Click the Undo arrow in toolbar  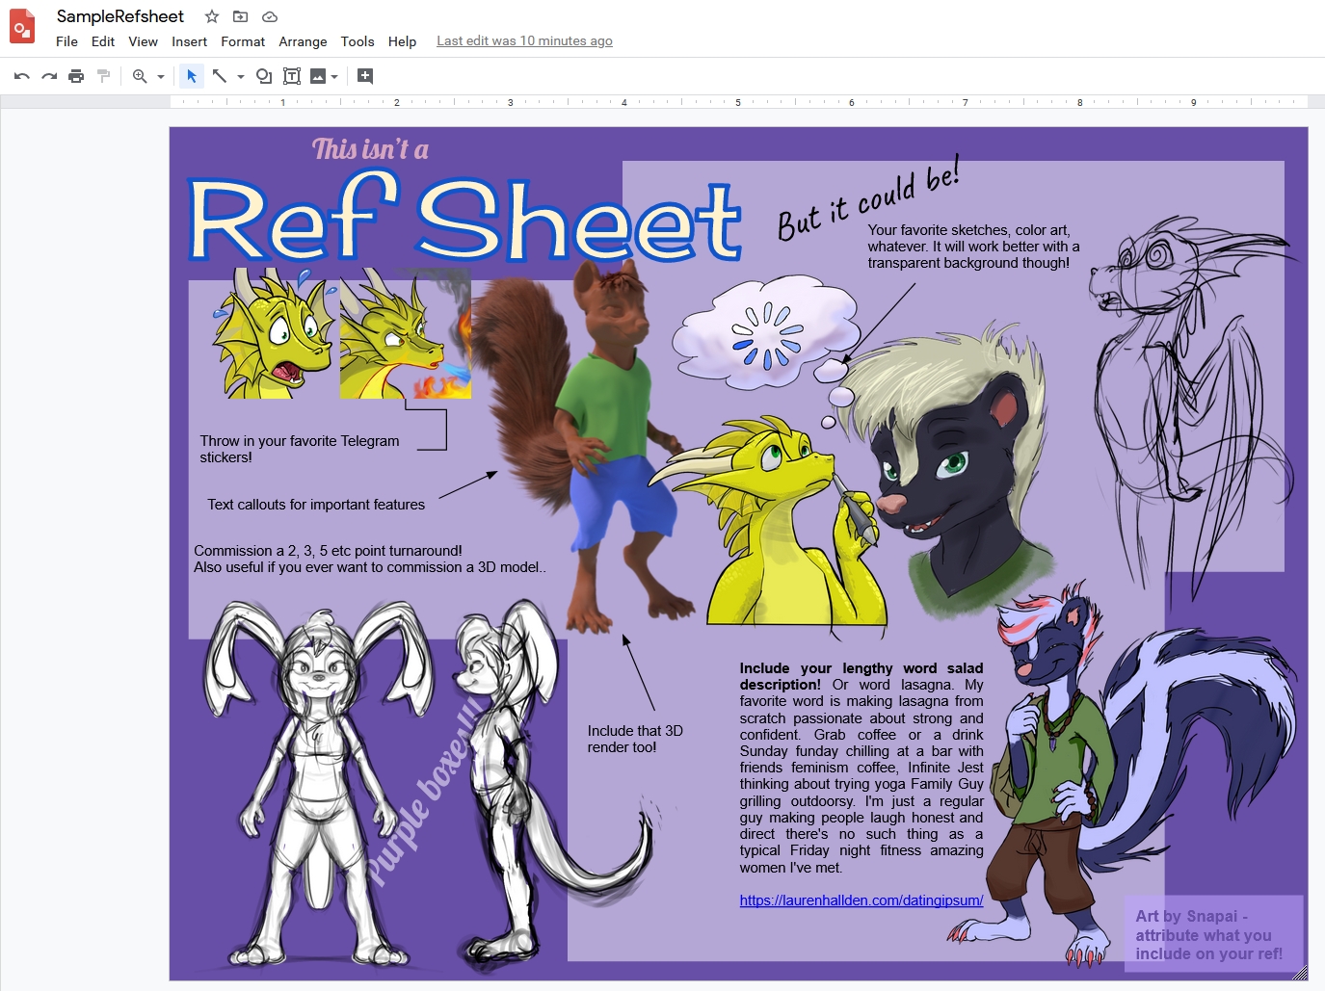tap(22, 76)
